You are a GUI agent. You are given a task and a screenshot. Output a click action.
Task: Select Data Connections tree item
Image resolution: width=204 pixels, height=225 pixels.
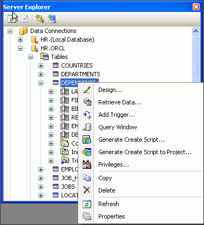click(x=53, y=31)
